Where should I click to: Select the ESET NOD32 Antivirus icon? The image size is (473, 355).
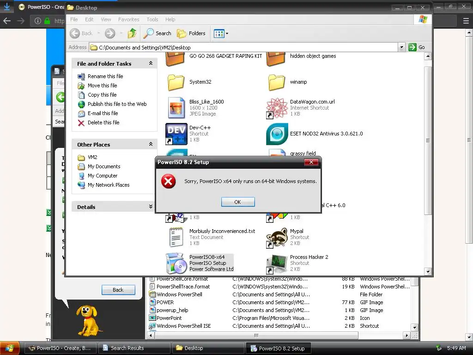[x=277, y=134]
